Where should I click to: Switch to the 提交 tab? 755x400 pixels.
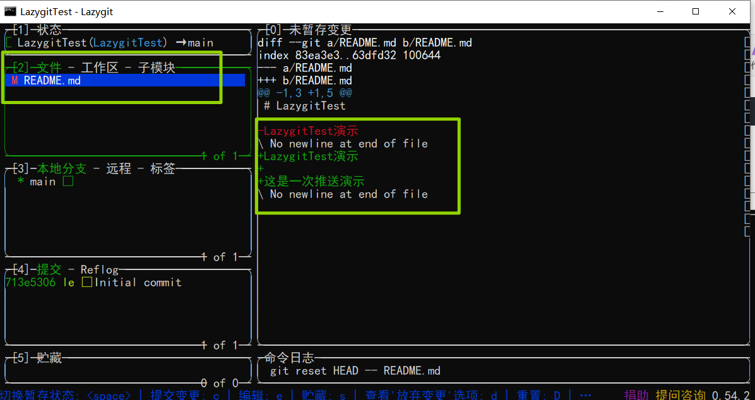[x=49, y=269]
